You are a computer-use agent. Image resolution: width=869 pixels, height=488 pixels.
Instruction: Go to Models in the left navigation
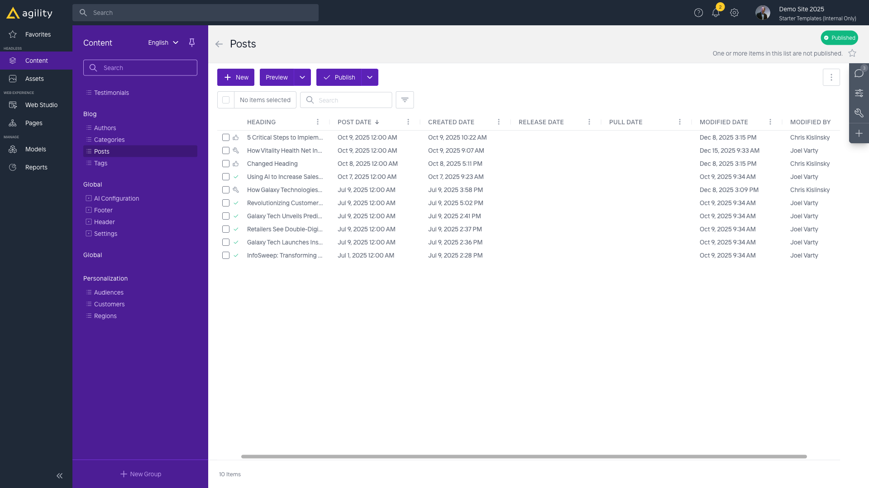click(x=35, y=149)
